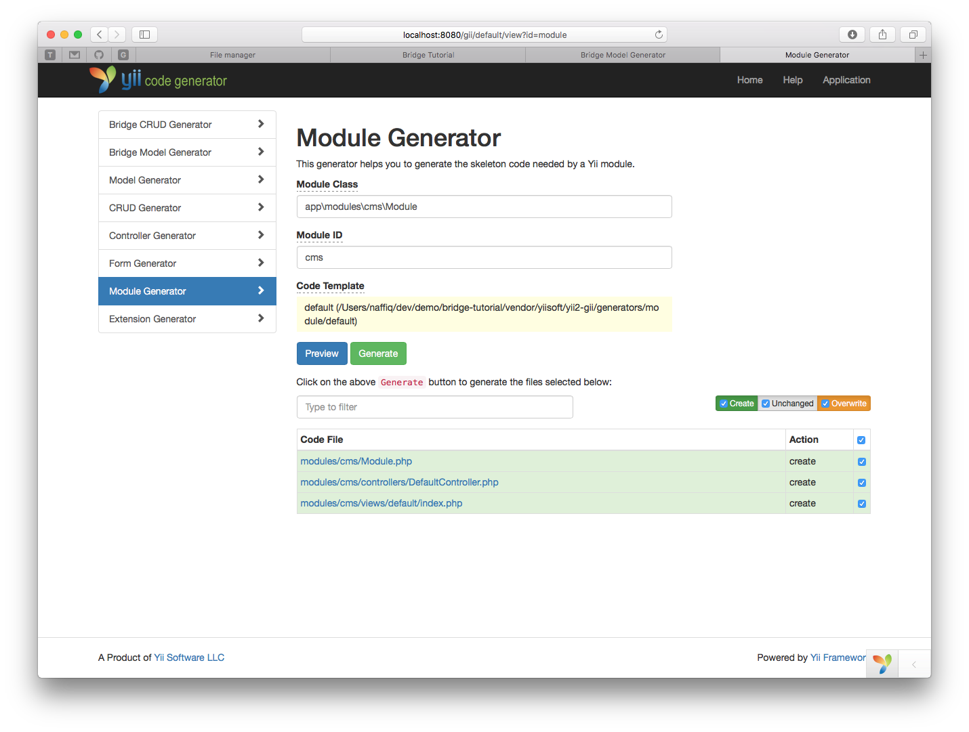Switch to the Bridge Tutorial tab

point(428,55)
